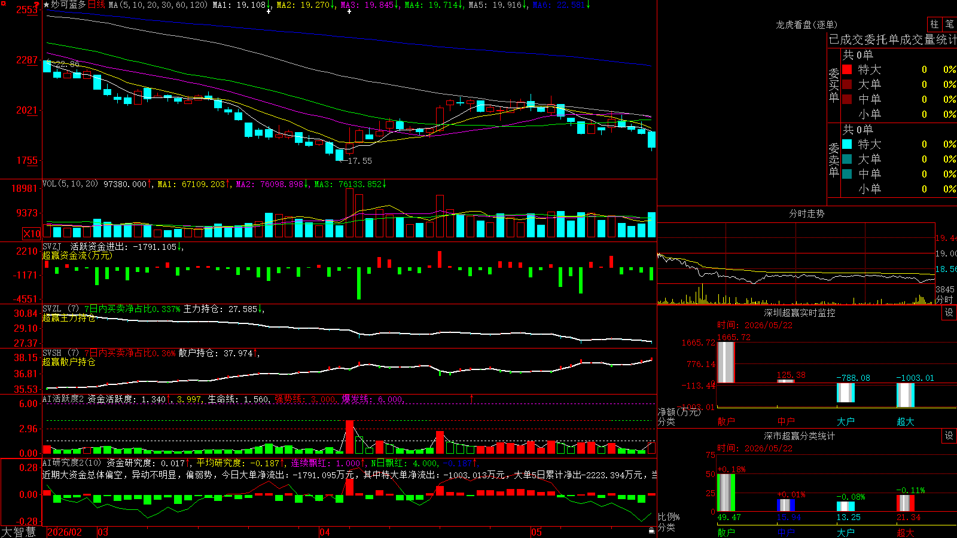Click the 03 month marker on time axis
The width and height of the screenshot is (957, 538).
103,532
